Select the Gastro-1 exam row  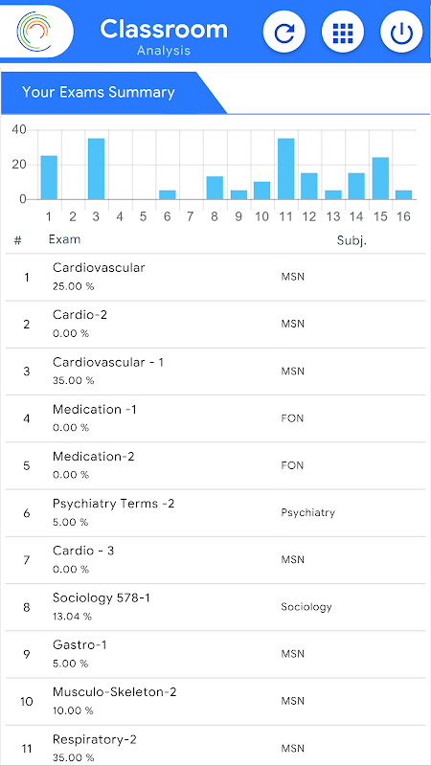point(215,654)
